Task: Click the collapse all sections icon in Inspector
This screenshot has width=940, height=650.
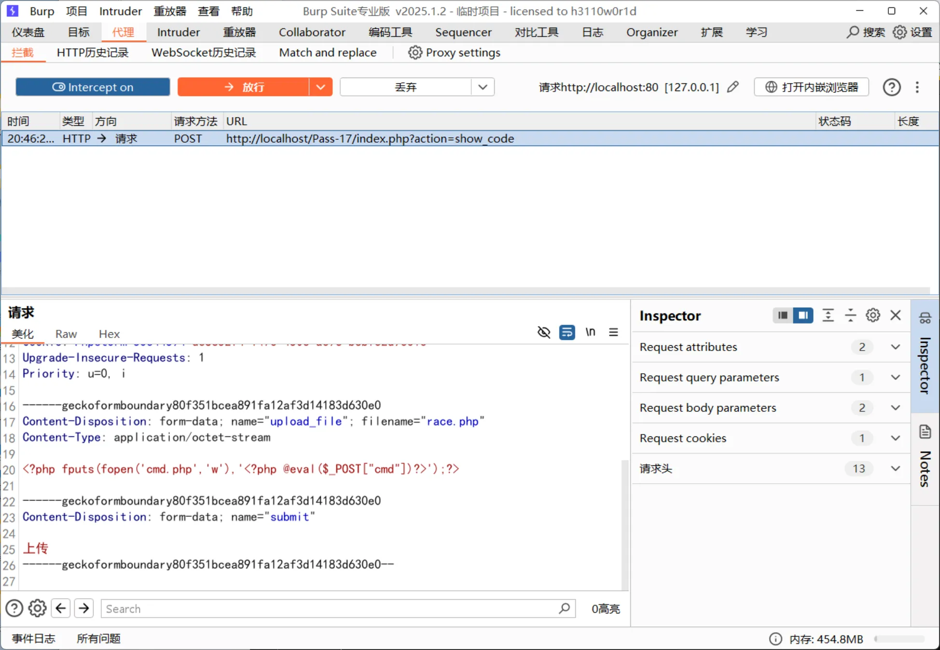Action: pos(850,315)
